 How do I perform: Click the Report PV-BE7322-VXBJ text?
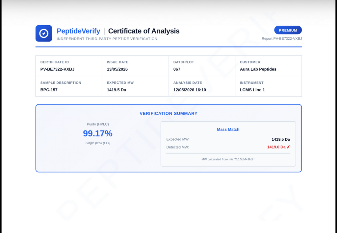282,39
